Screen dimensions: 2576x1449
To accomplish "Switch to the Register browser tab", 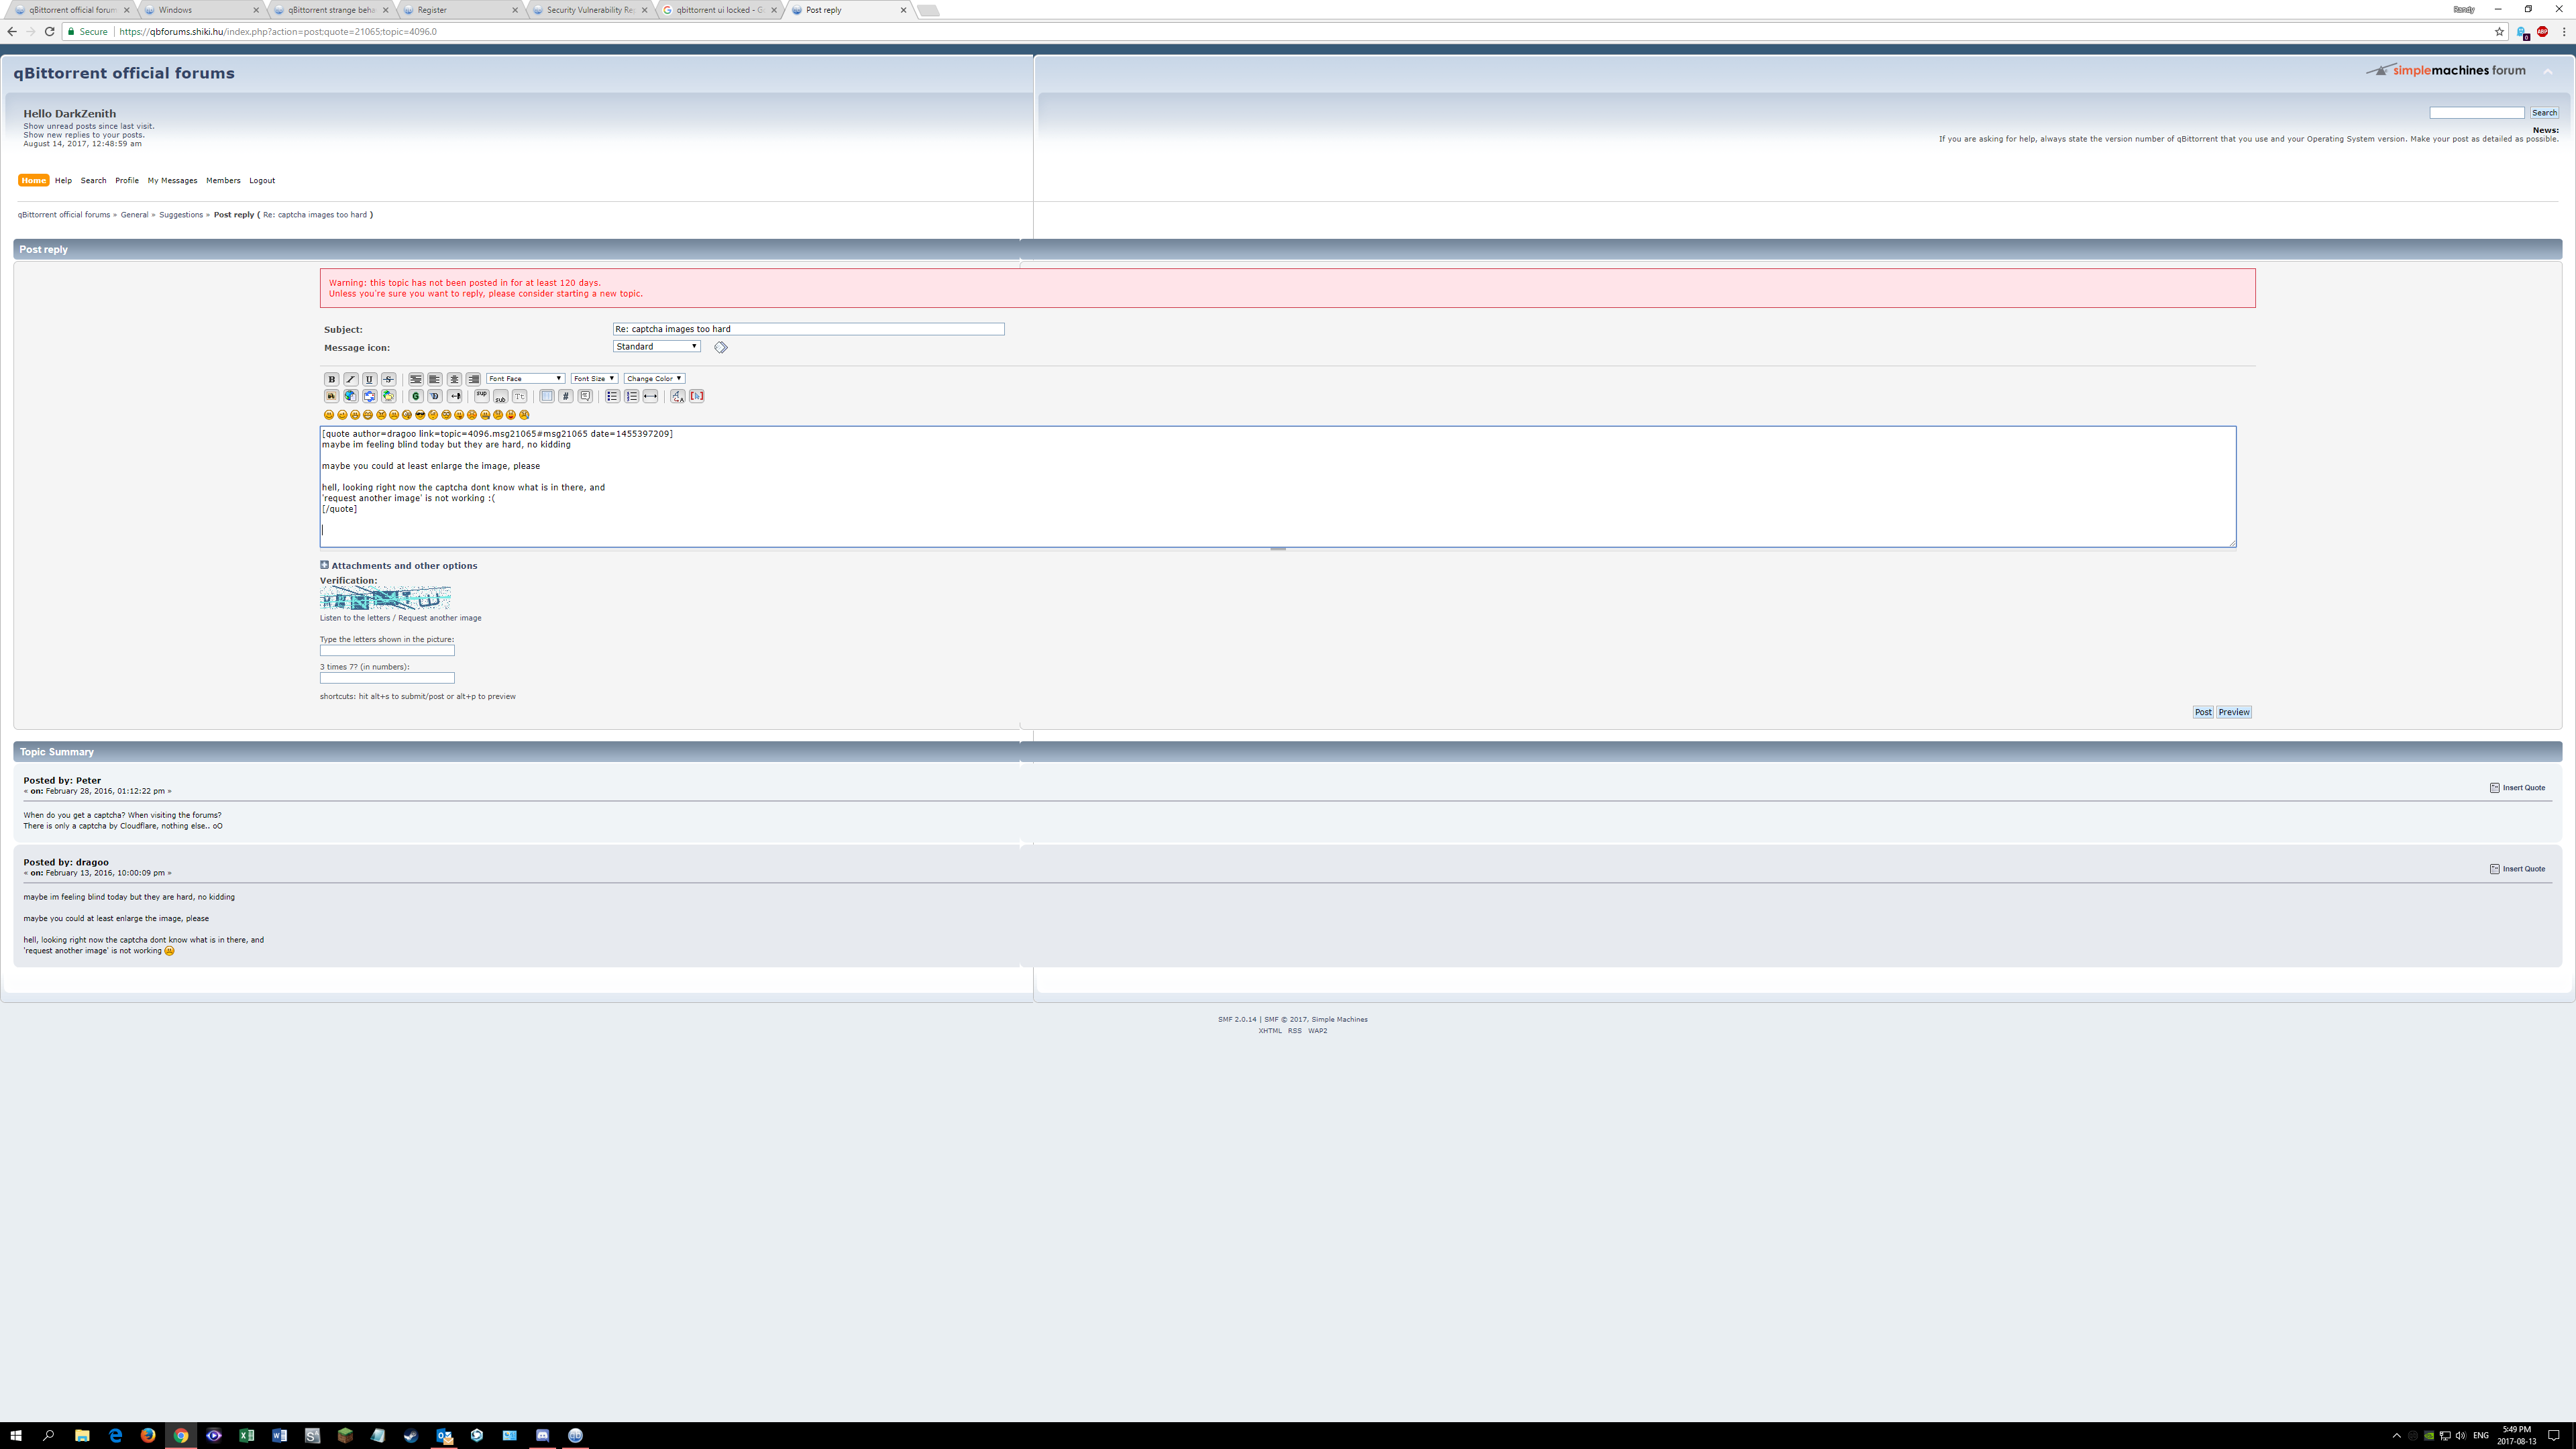I will (460, 10).
